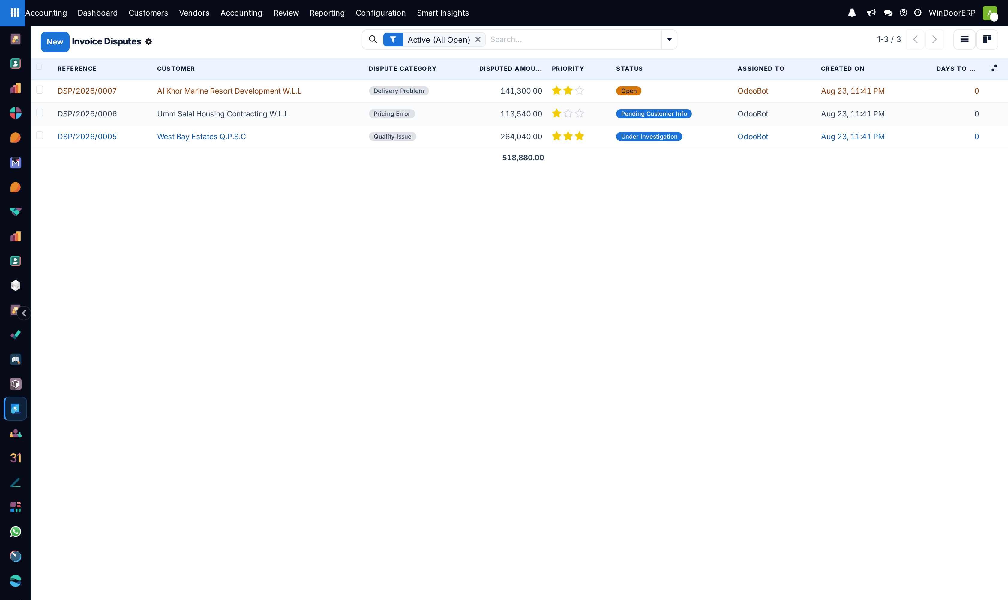Open the Dashboard menu
Screen dimensions: 1008x600
pos(97,13)
